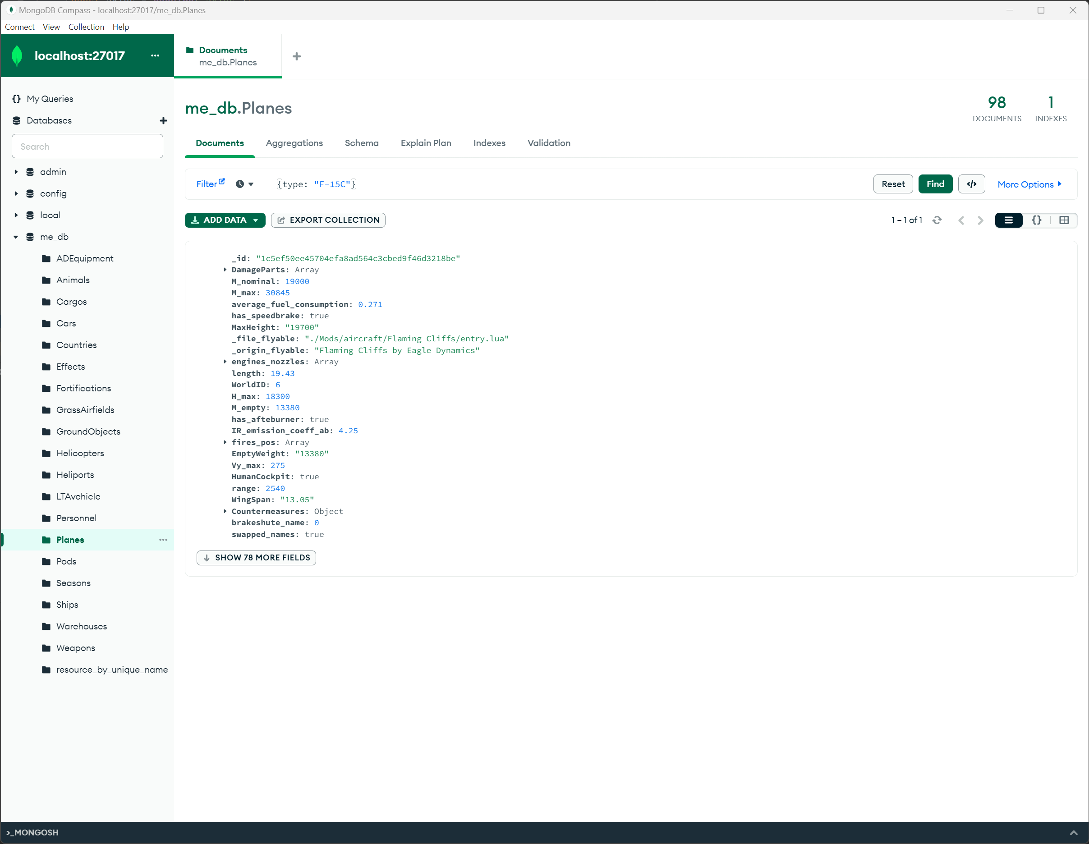
Task: Expand the MONGOSH shell chevron
Action: click(x=1074, y=833)
